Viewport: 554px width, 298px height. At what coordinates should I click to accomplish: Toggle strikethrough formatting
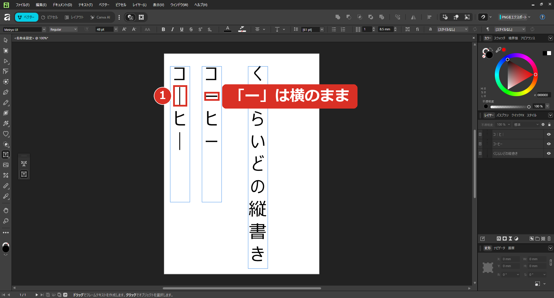coord(191,29)
